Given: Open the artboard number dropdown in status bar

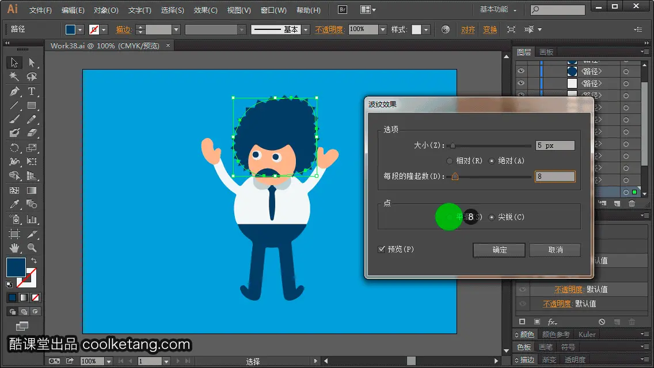Looking at the screenshot, I should (166, 361).
